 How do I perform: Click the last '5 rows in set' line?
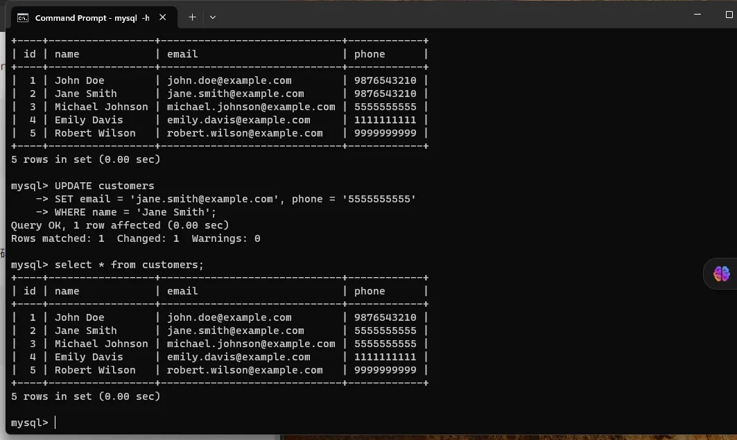85,396
